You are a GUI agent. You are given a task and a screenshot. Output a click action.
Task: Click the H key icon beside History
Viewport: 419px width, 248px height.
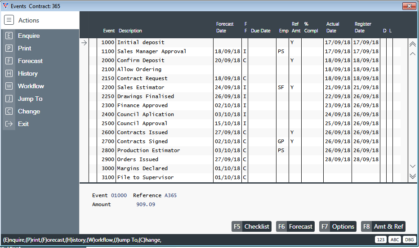pyautogui.click(x=9, y=73)
